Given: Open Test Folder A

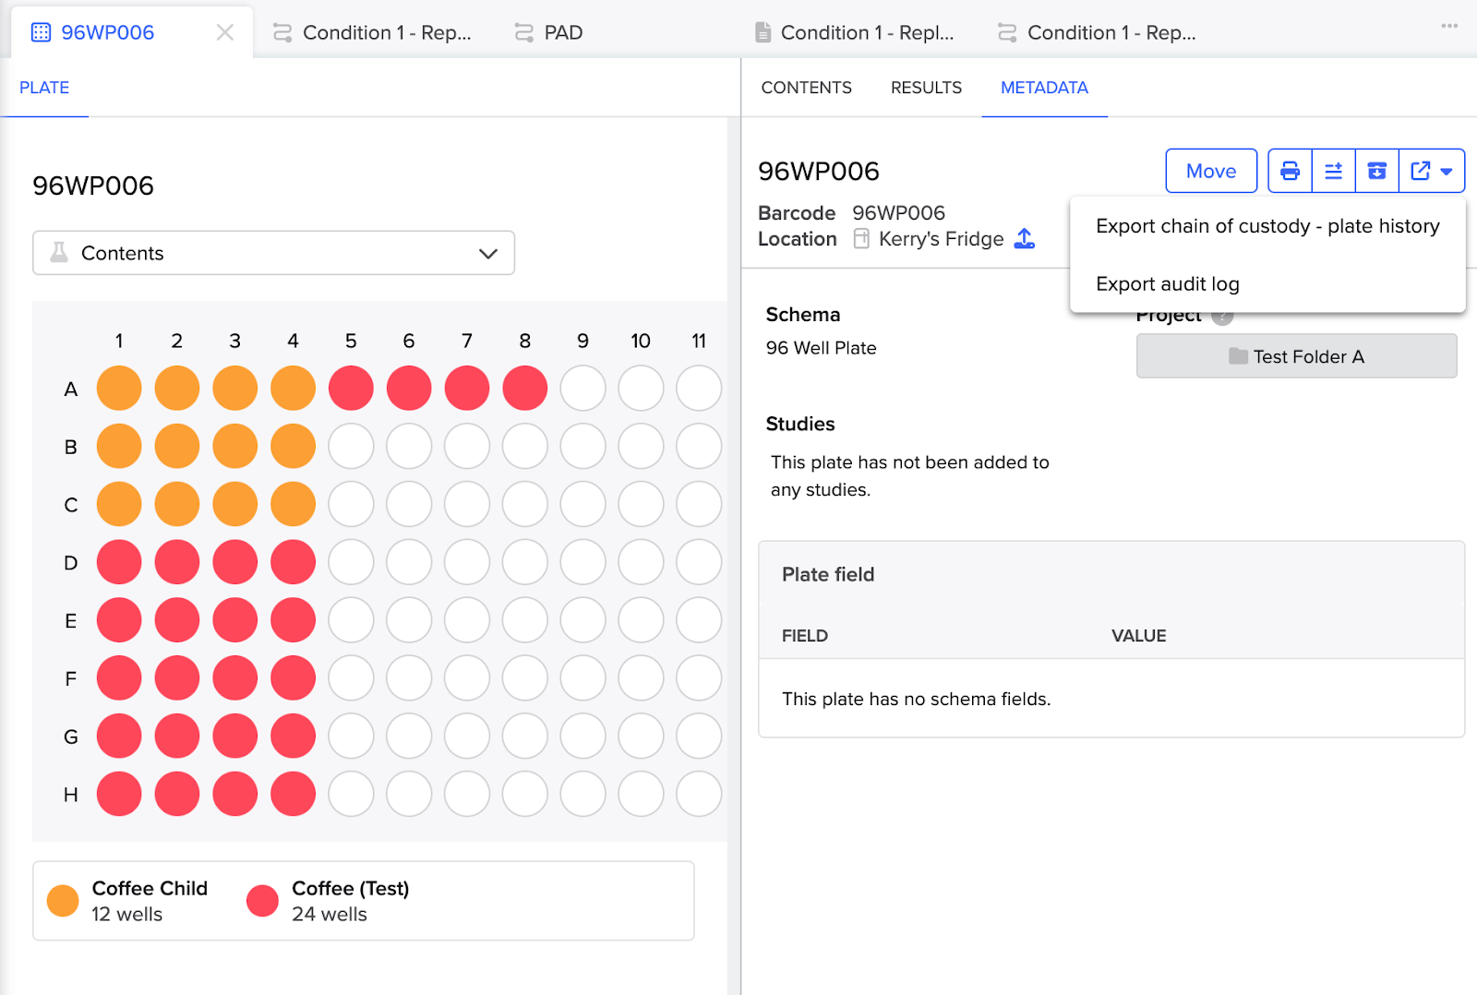Looking at the screenshot, I should (1296, 356).
